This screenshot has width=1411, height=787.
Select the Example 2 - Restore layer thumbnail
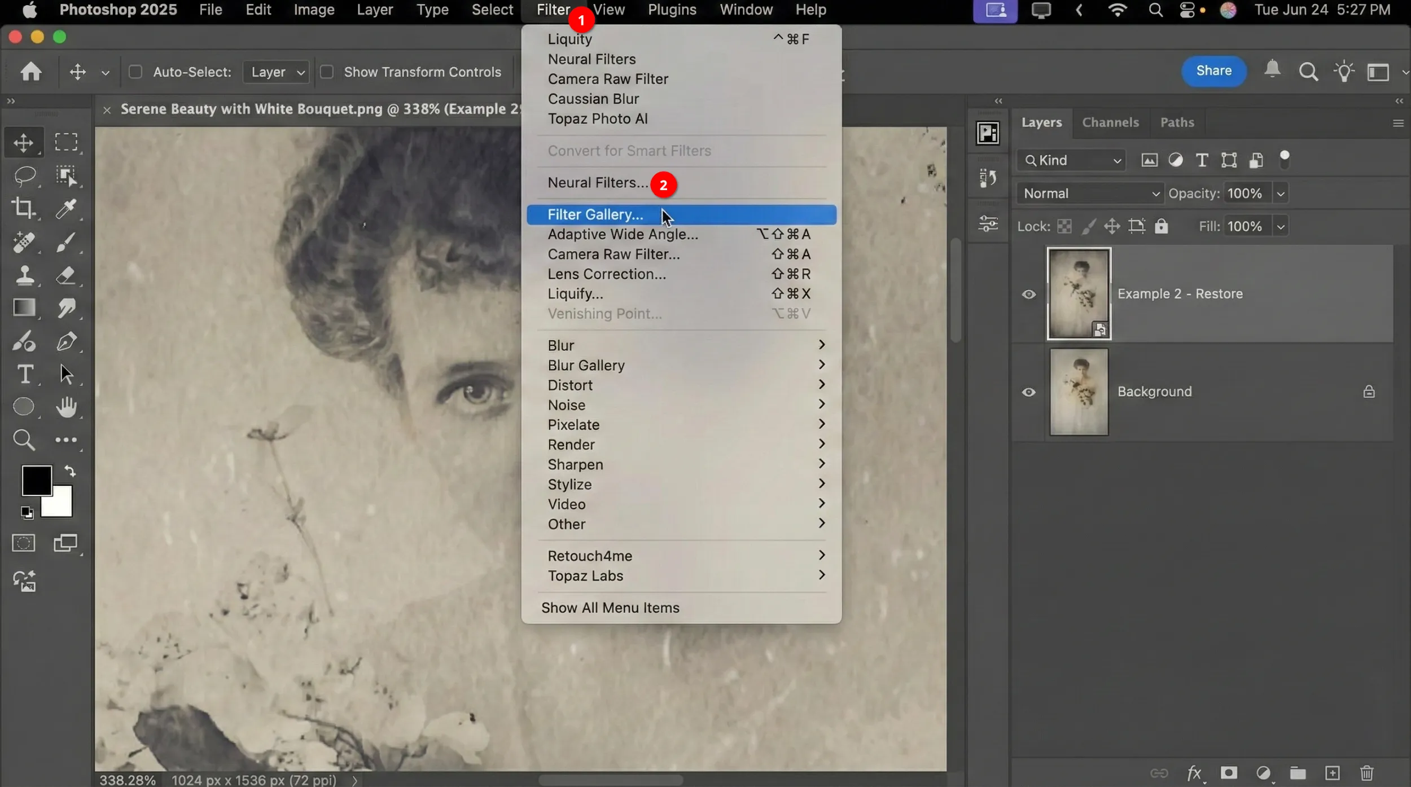click(x=1079, y=293)
